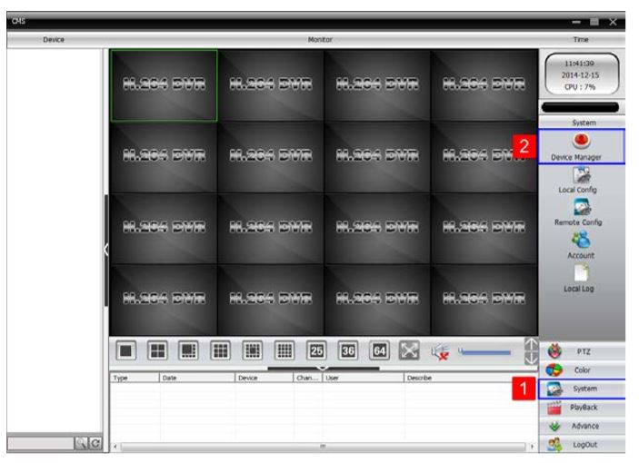The image size is (639, 463).
Task: Click the log scrollbar right arrow
Action: point(532,447)
